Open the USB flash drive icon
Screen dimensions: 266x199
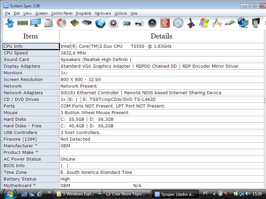[230, 23]
